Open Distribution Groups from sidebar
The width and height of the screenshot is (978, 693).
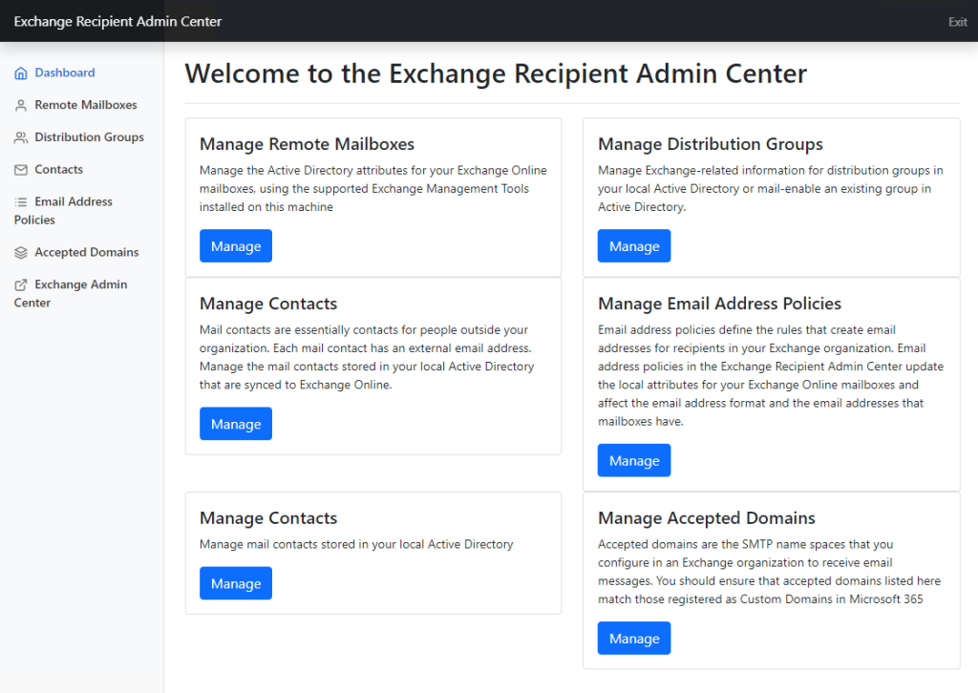pyautogui.click(x=89, y=137)
